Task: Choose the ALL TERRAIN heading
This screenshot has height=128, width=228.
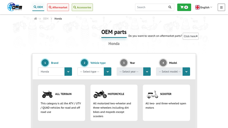Action: [63, 94]
